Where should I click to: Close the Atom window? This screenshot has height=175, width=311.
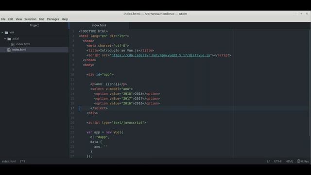click(307, 14)
